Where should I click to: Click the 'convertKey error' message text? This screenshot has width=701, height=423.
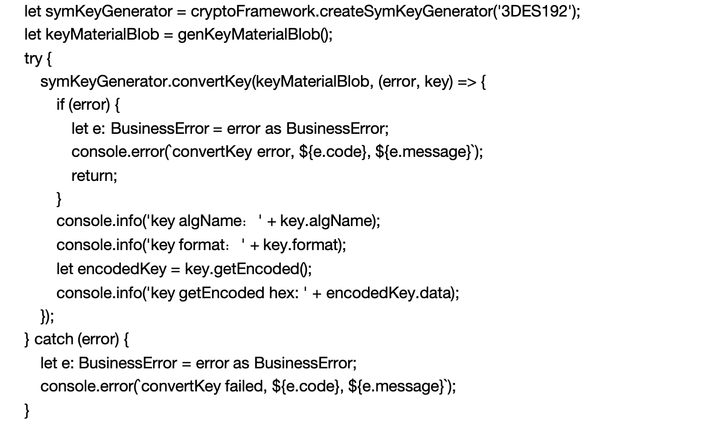coord(231,152)
